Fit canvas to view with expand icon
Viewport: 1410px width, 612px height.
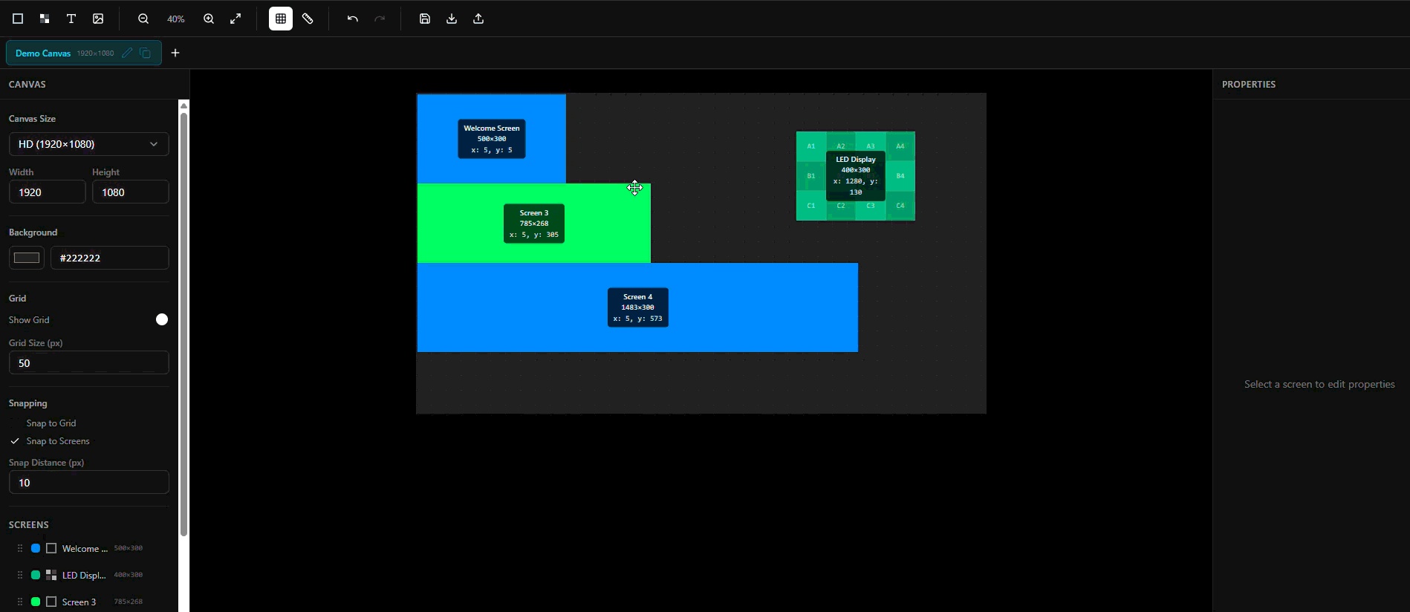click(x=235, y=19)
